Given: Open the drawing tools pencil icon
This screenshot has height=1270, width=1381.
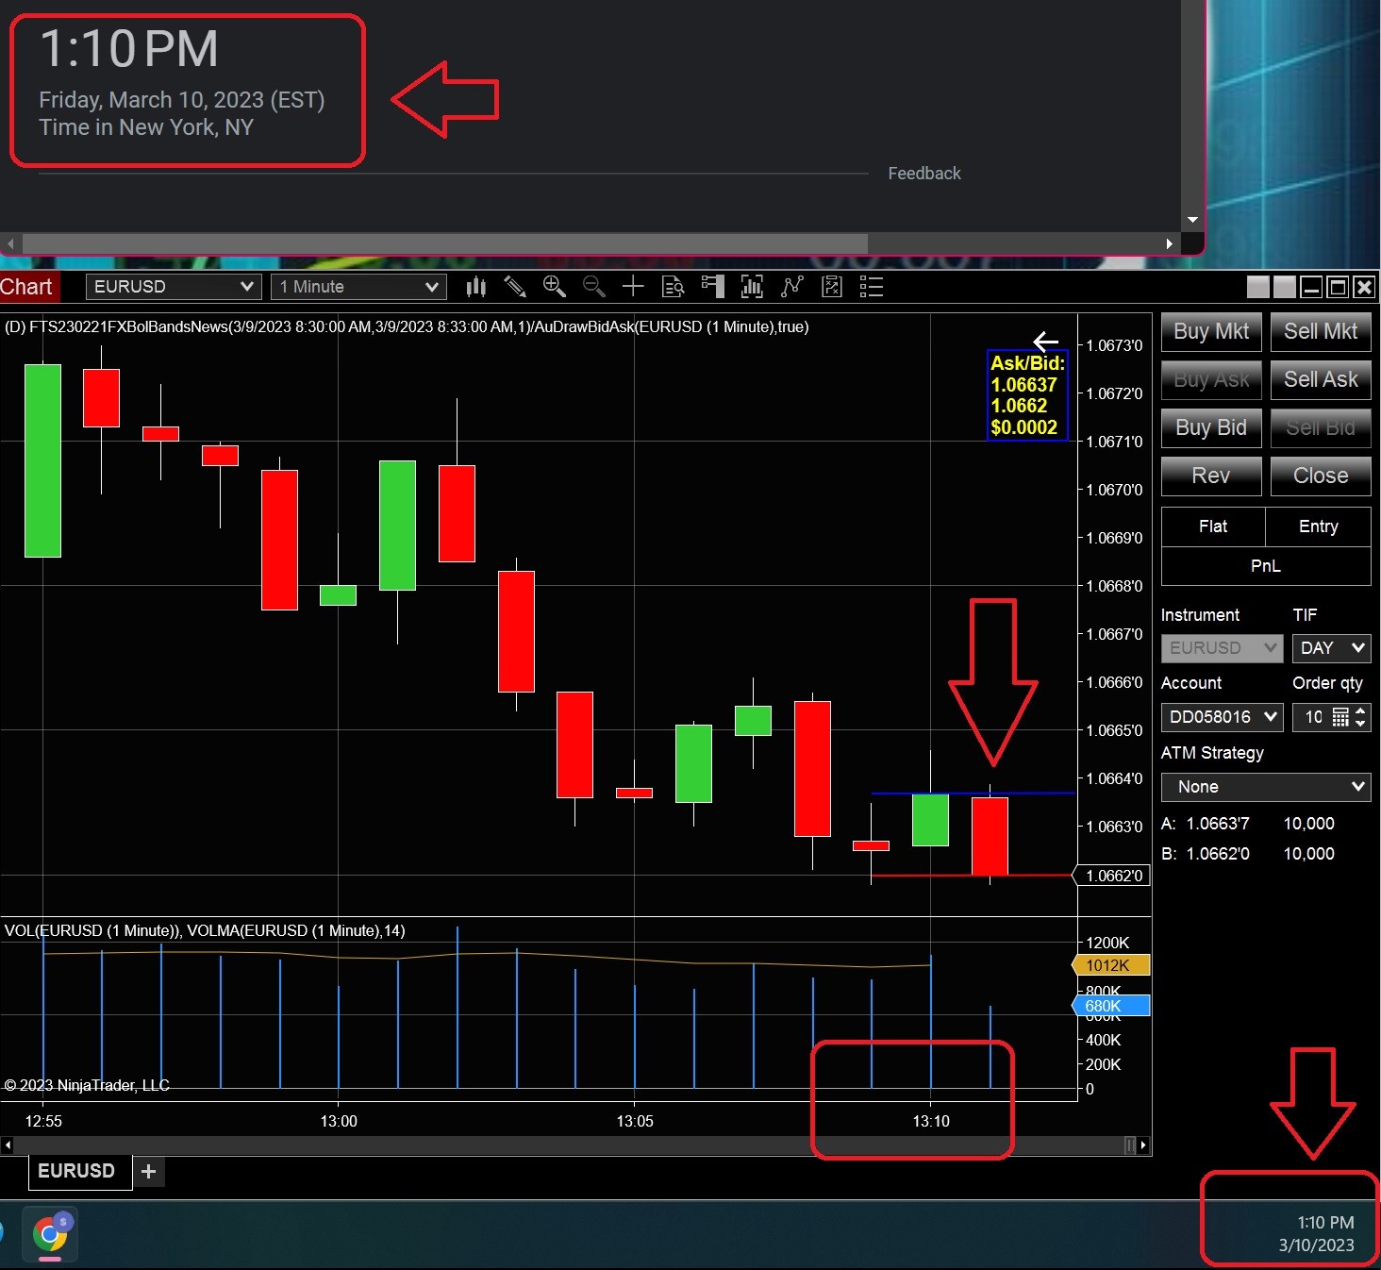Looking at the screenshot, I should pyautogui.click(x=515, y=287).
